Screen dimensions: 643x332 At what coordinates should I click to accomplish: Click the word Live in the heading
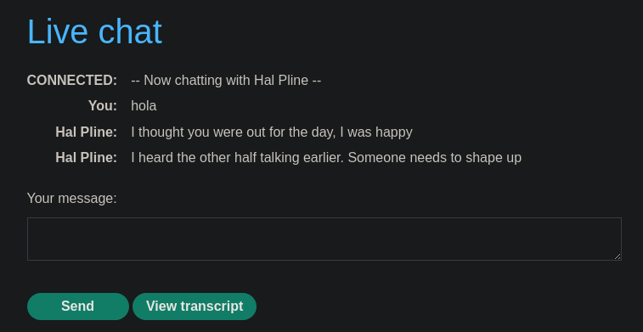(x=58, y=31)
